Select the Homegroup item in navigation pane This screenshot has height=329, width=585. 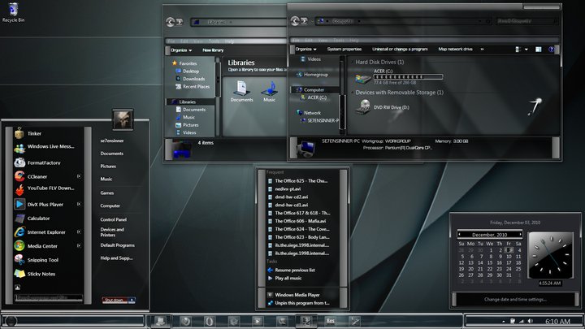317,74
